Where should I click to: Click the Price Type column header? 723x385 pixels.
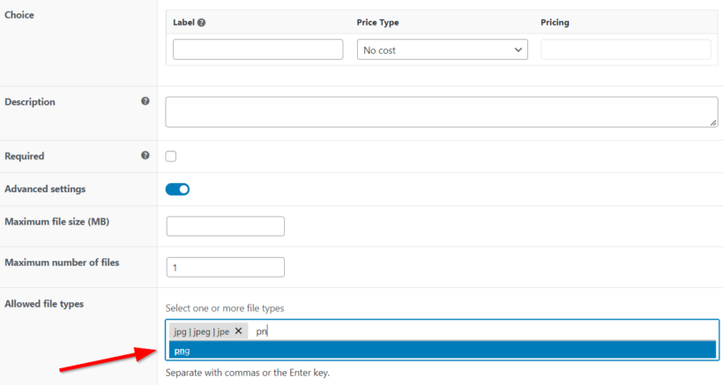377,23
